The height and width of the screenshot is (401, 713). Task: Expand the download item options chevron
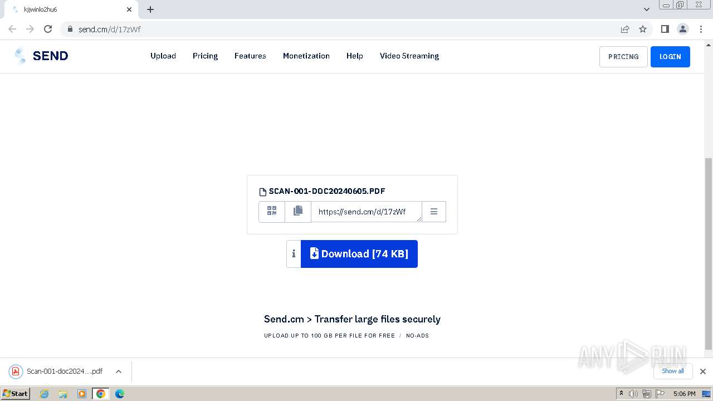coord(119,371)
